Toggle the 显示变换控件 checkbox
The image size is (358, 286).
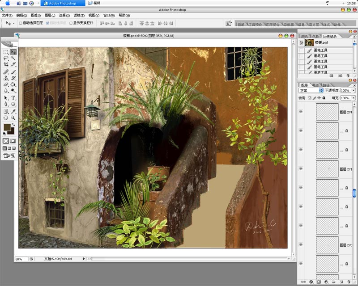point(71,23)
